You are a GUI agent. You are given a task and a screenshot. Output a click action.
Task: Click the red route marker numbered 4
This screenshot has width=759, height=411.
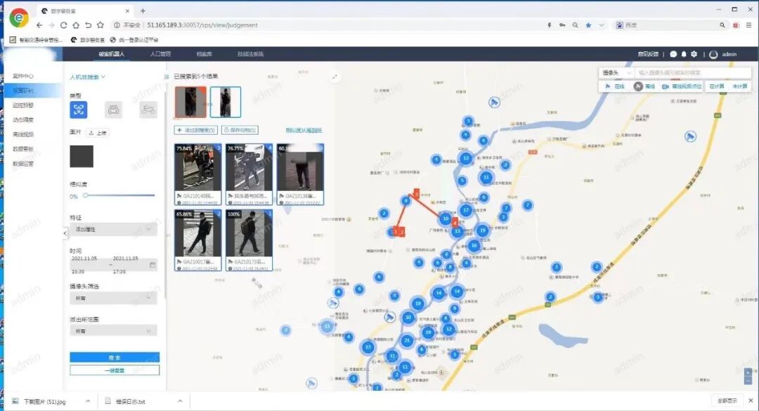(455, 222)
